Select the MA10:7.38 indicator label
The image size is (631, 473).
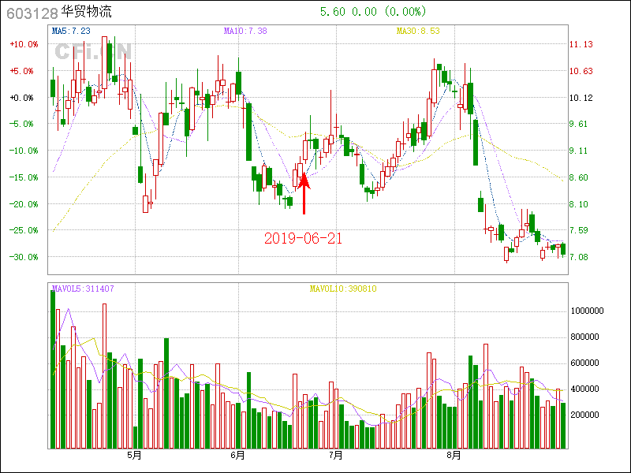pos(245,31)
